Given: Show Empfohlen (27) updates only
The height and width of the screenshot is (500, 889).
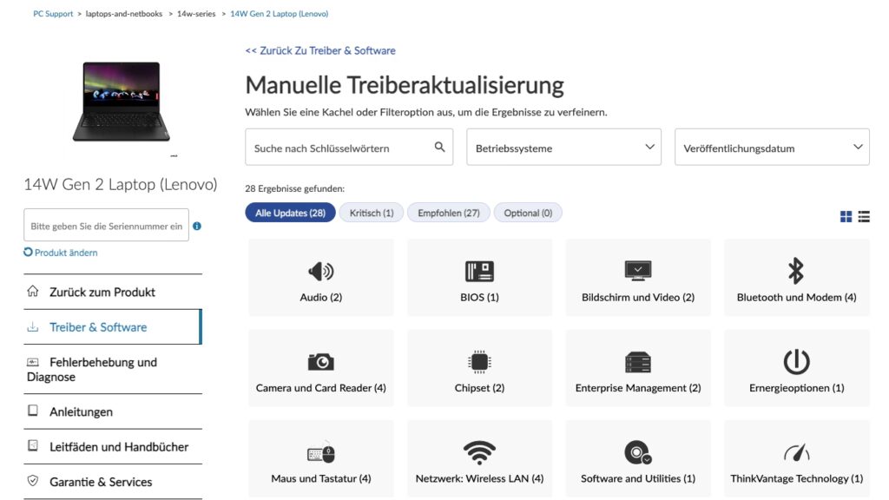Looking at the screenshot, I should click(x=449, y=213).
